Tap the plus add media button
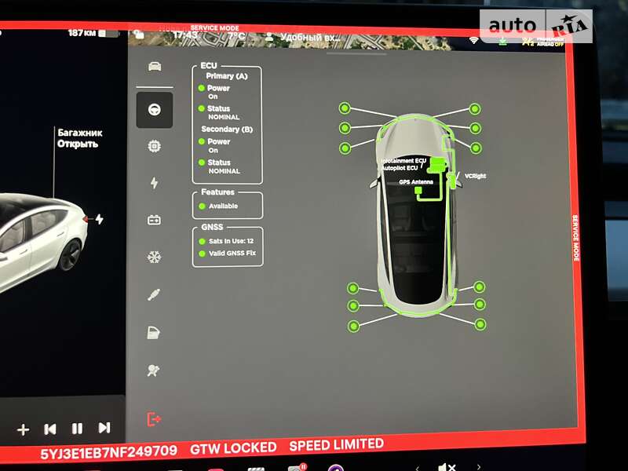The height and width of the screenshot is (471, 628). 24,429
